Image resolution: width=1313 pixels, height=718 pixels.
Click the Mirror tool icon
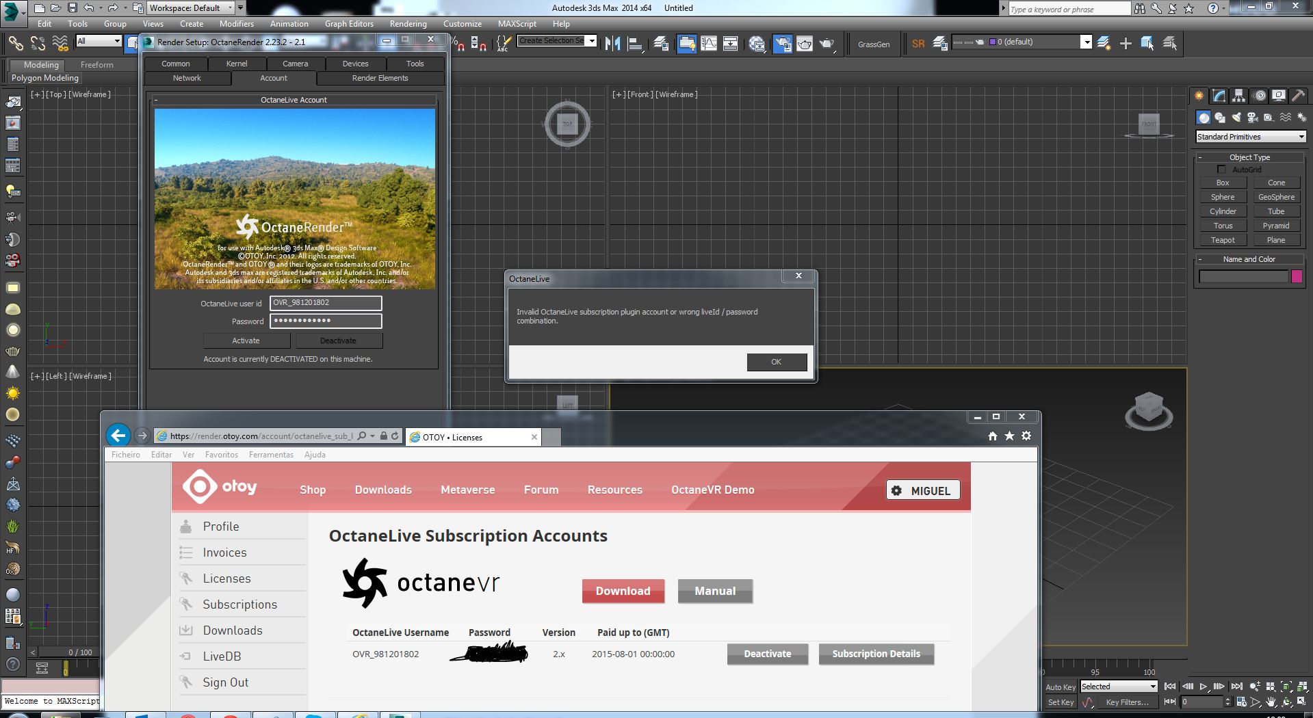click(x=613, y=44)
